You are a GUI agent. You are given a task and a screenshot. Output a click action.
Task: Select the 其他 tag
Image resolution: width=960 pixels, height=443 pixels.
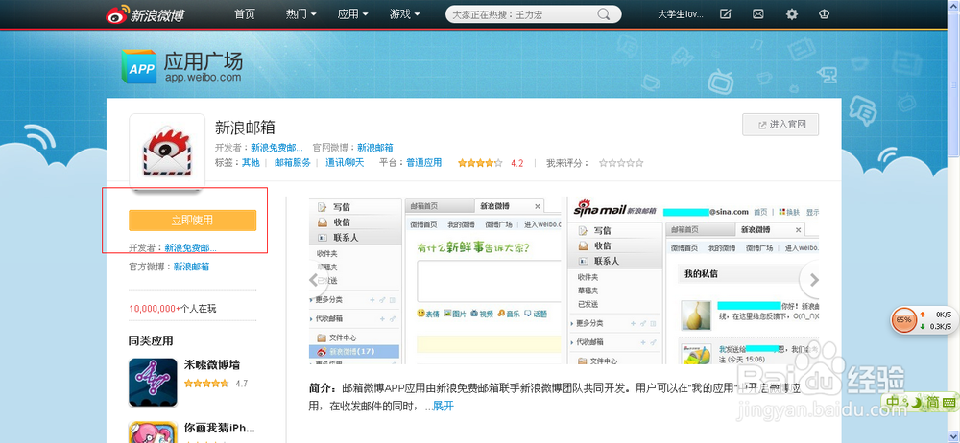[251, 163]
